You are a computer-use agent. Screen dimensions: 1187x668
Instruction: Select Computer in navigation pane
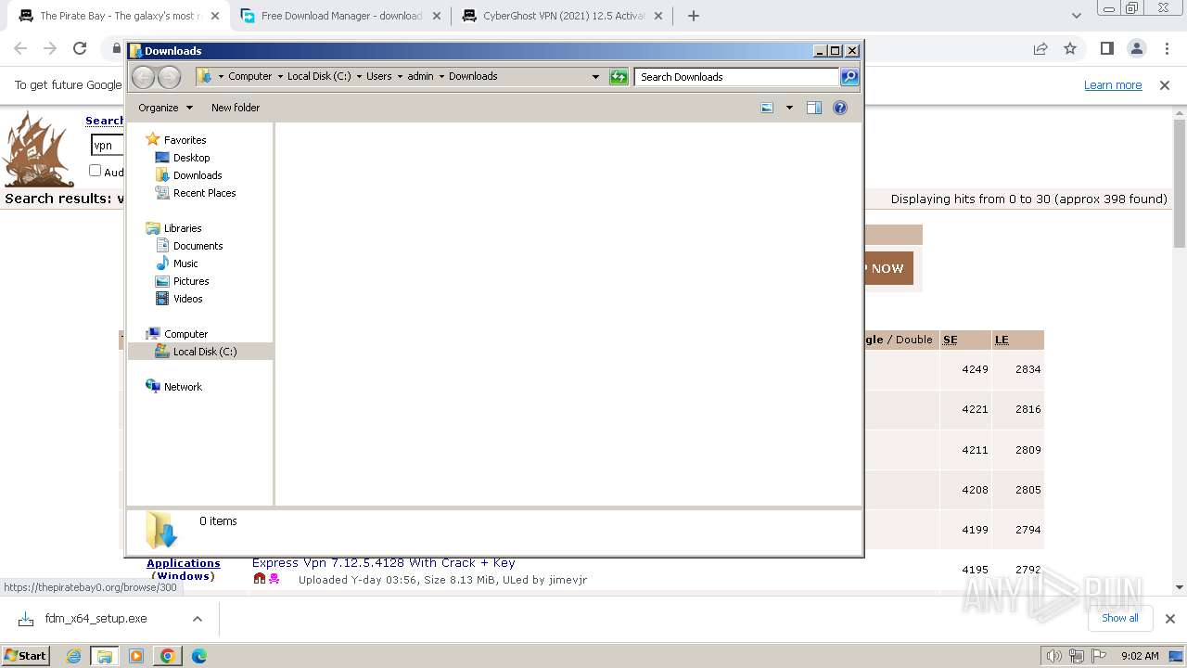185,334
